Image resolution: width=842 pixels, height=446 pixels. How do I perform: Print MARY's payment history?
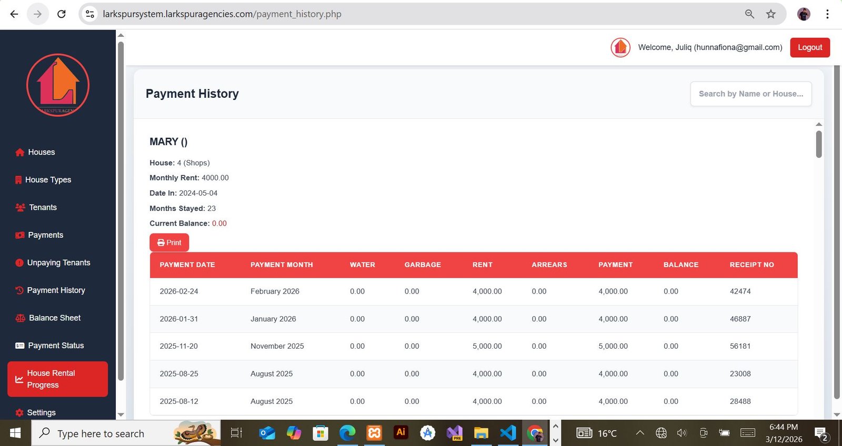pyautogui.click(x=169, y=242)
